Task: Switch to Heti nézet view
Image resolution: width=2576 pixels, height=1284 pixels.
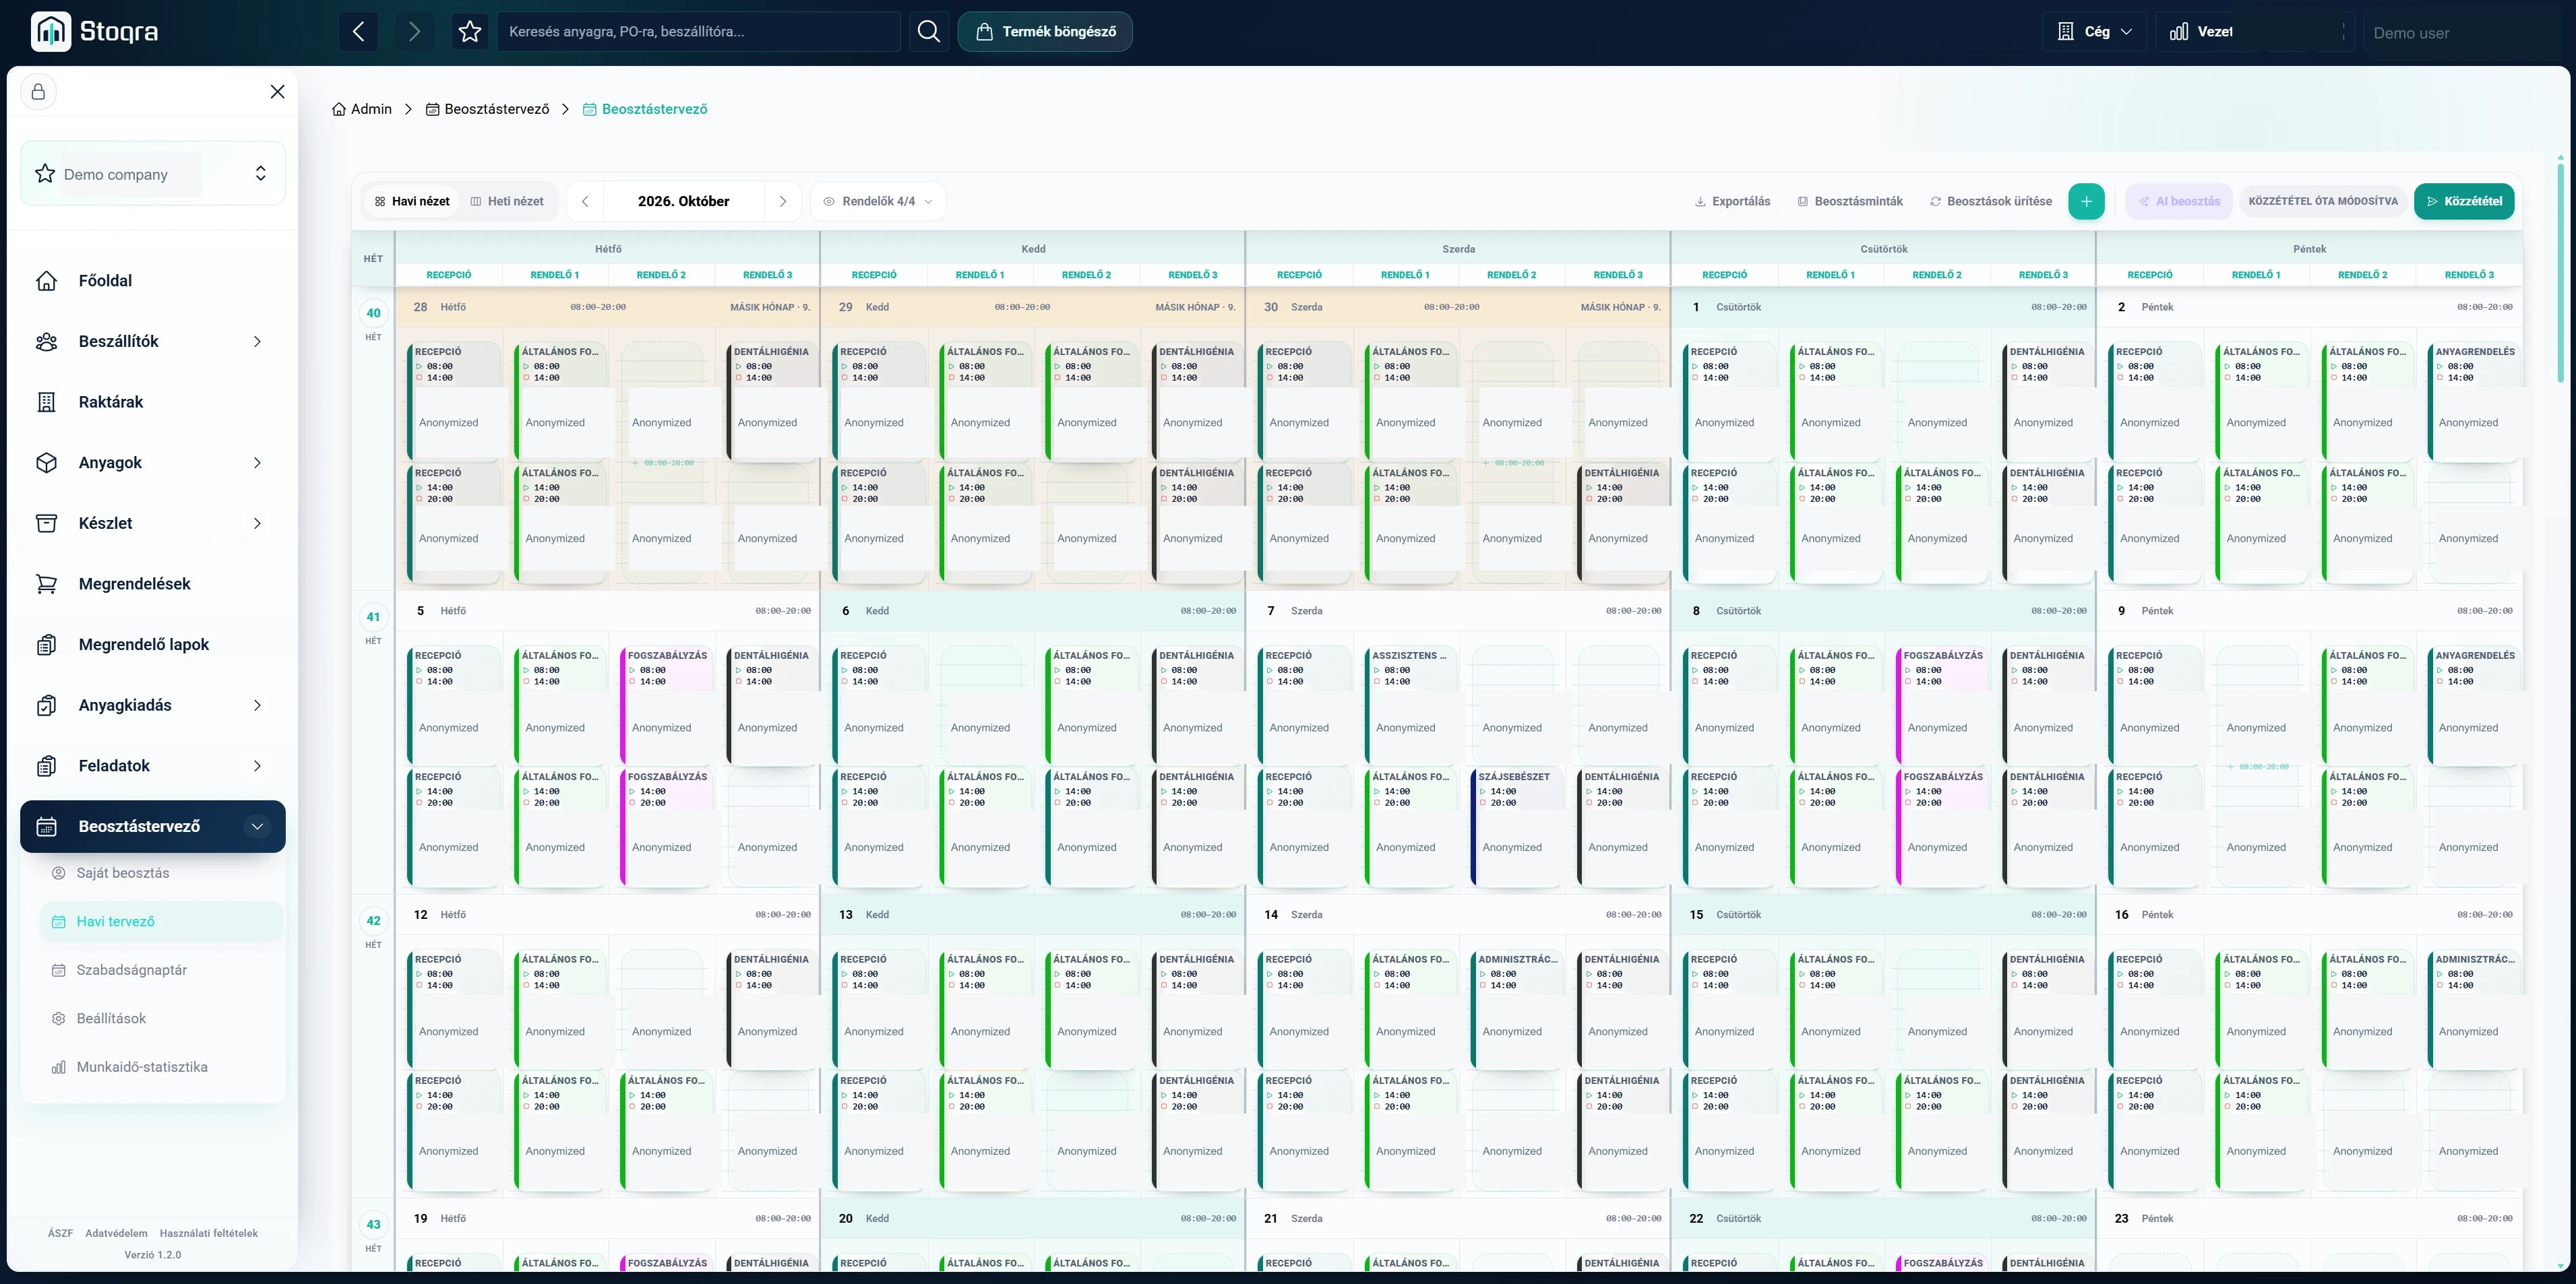Action: click(x=508, y=201)
